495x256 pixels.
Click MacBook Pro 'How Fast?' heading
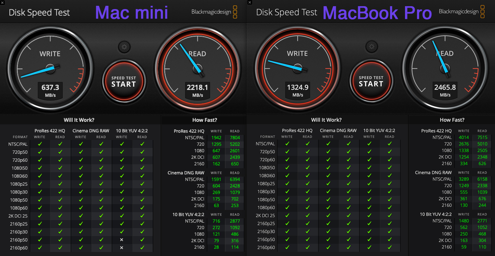click(x=452, y=120)
